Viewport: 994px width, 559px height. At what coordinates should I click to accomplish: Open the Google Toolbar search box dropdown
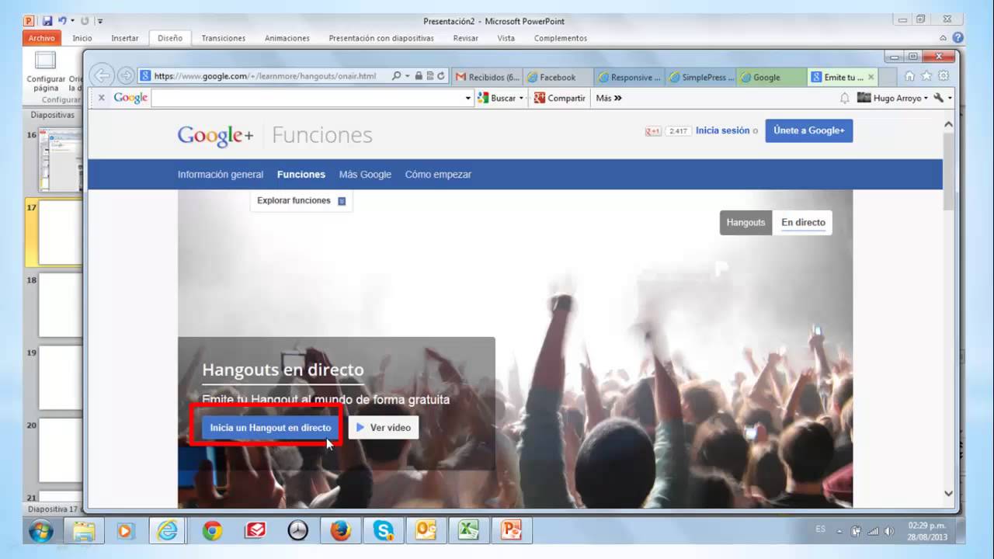coord(468,98)
